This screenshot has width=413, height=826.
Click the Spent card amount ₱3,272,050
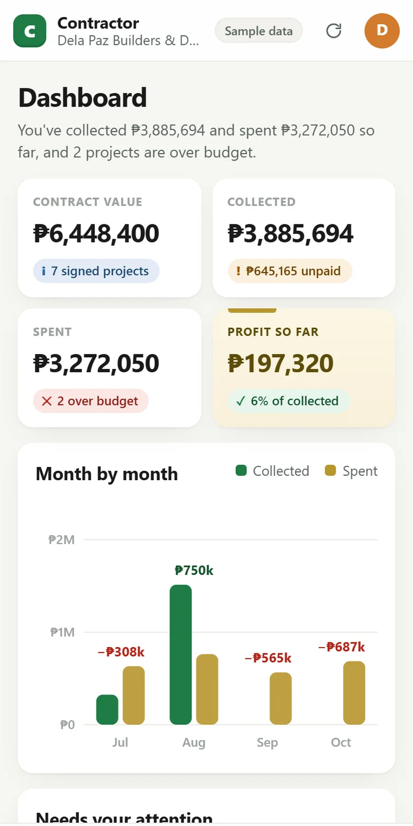pos(96,364)
